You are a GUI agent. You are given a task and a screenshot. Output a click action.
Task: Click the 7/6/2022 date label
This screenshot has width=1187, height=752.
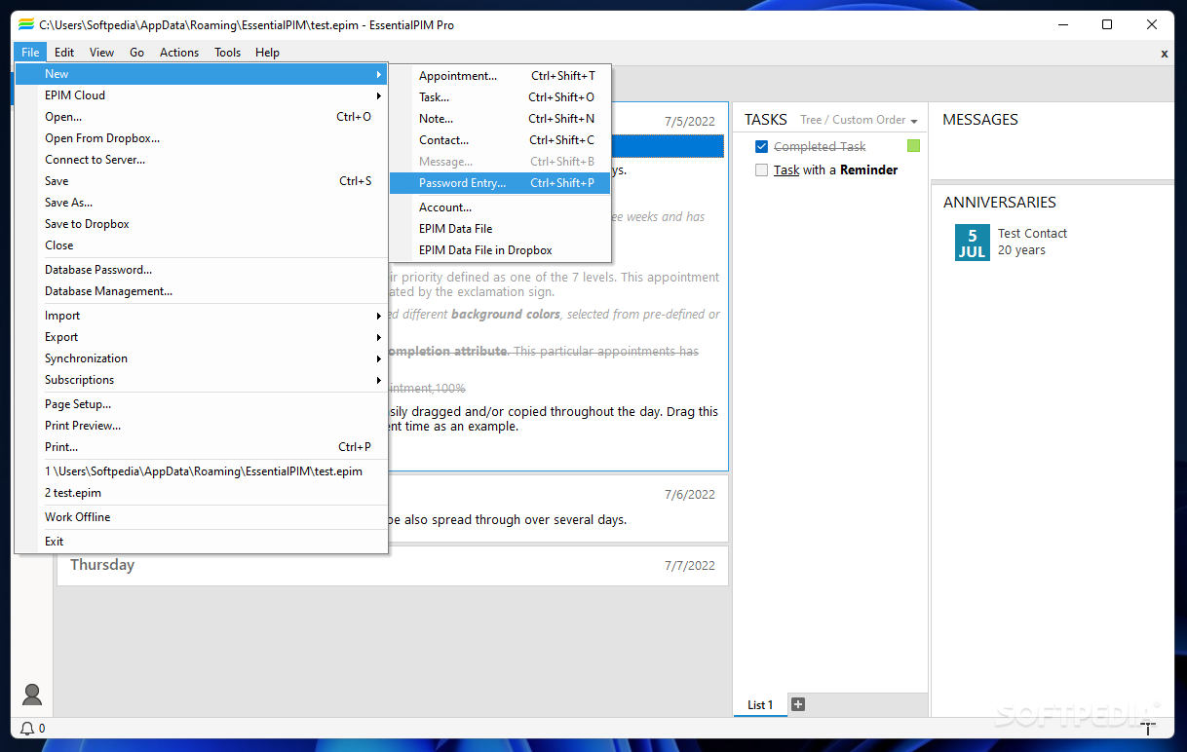[690, 495]
